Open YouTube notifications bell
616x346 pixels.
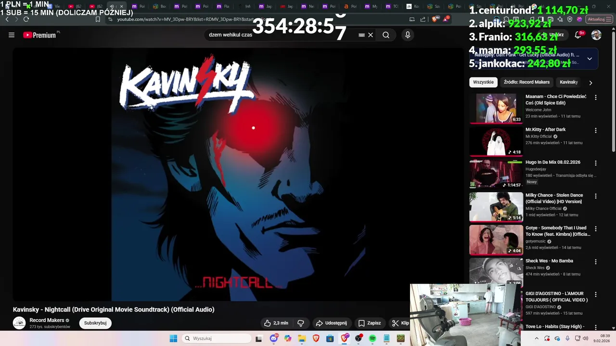click(578, 35)
